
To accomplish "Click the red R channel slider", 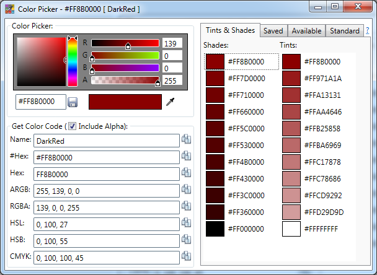I will [125, 43].
